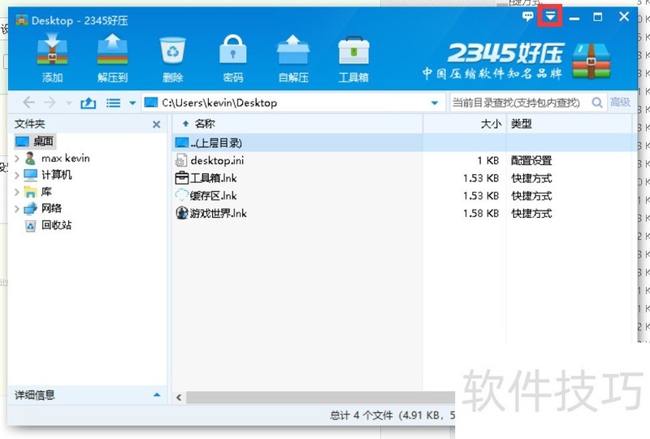Click the 删除 (Delete) recycle icon
Image resolution: width=650 pixels, height=439 pixels.
point(172,50)
